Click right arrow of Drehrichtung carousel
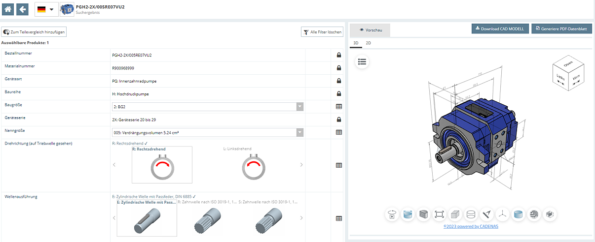 click(301, 165)
